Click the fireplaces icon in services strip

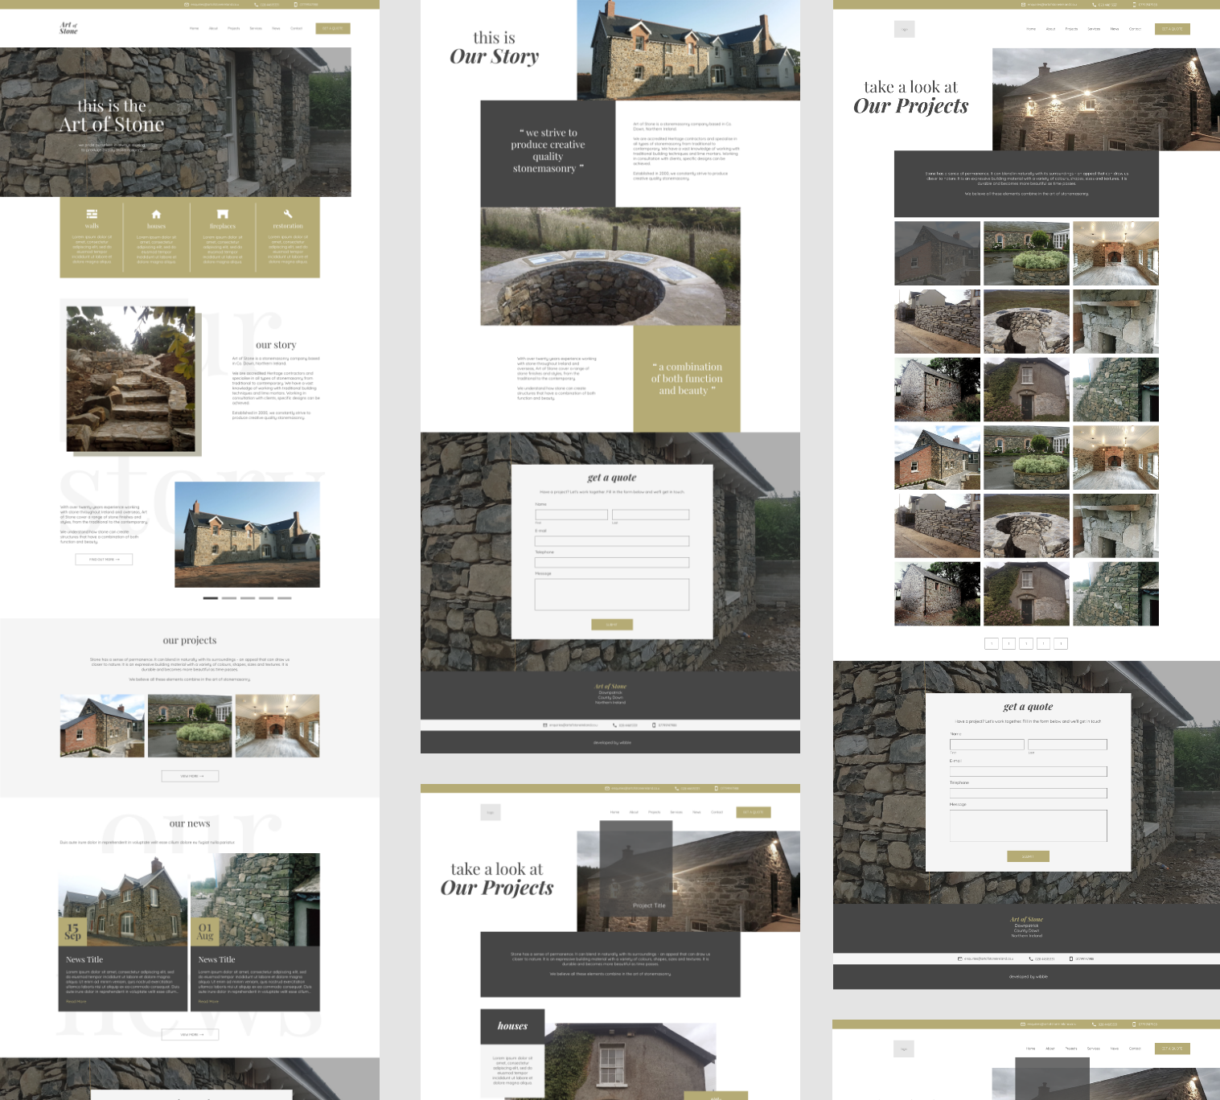point(223,214)
